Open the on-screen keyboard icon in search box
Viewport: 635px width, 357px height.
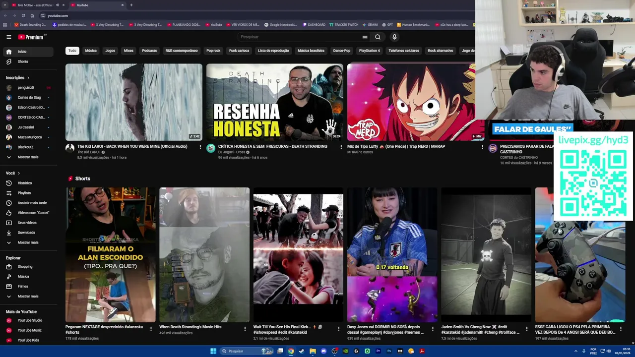click(365, 37)
